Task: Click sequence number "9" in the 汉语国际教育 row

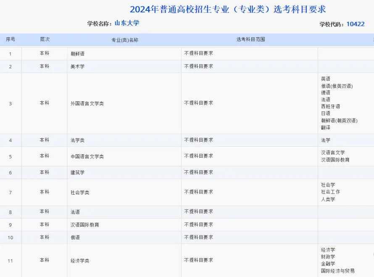Action: 10,225
